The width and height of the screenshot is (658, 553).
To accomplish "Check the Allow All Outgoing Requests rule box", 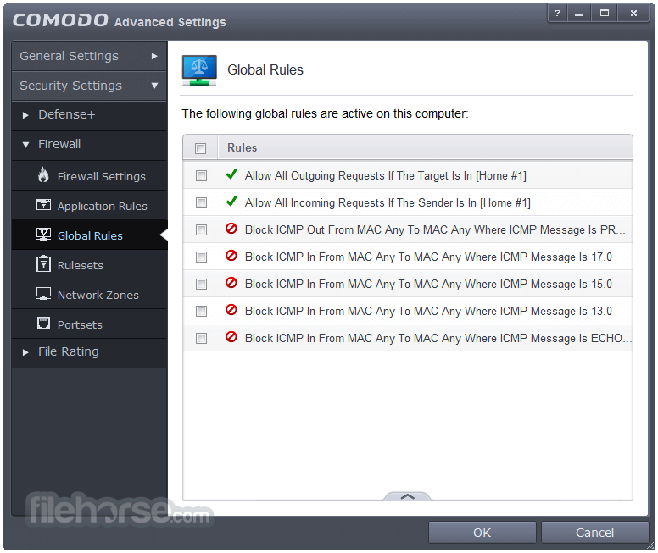I will click(x=202, y=175).
